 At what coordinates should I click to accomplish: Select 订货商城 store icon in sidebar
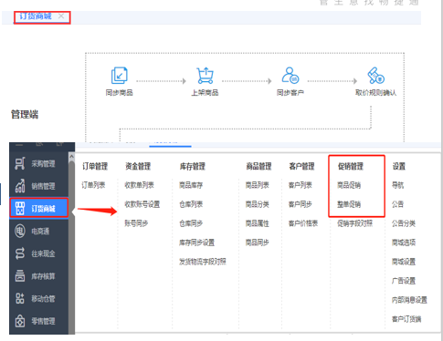[20, 209]
